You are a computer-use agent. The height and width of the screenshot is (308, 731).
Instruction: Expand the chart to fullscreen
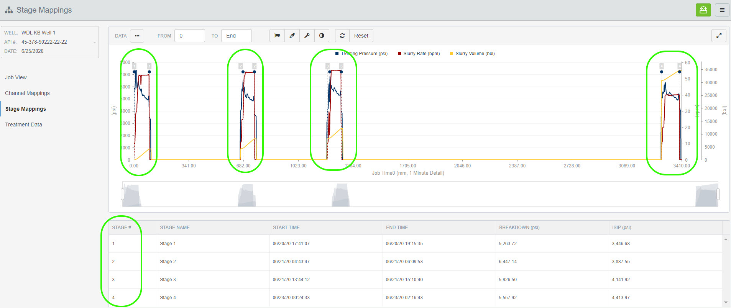tap(719, 36)
